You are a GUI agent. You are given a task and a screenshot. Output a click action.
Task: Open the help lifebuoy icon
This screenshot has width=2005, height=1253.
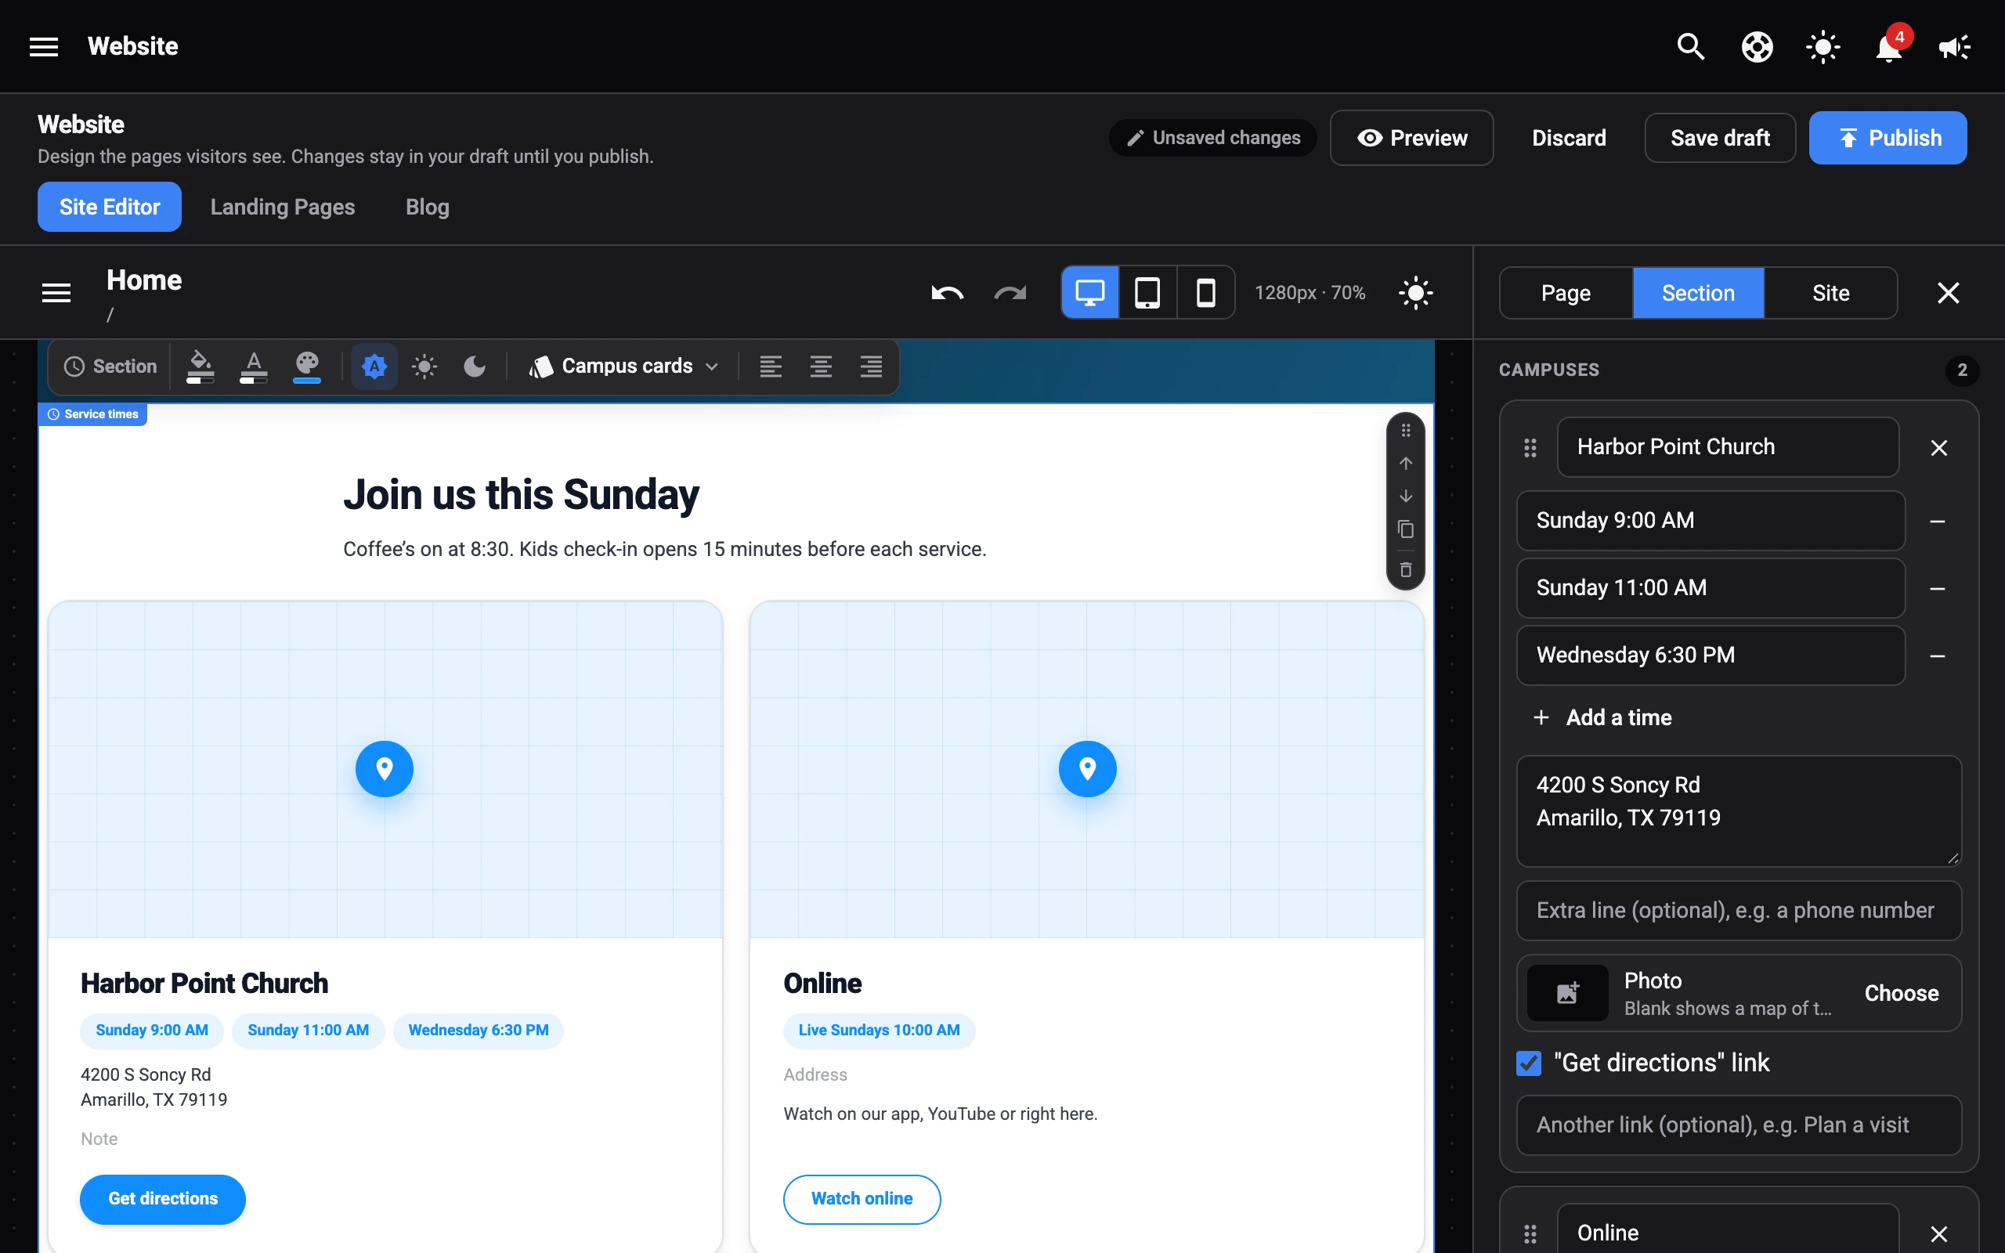tap(1757, 46)
